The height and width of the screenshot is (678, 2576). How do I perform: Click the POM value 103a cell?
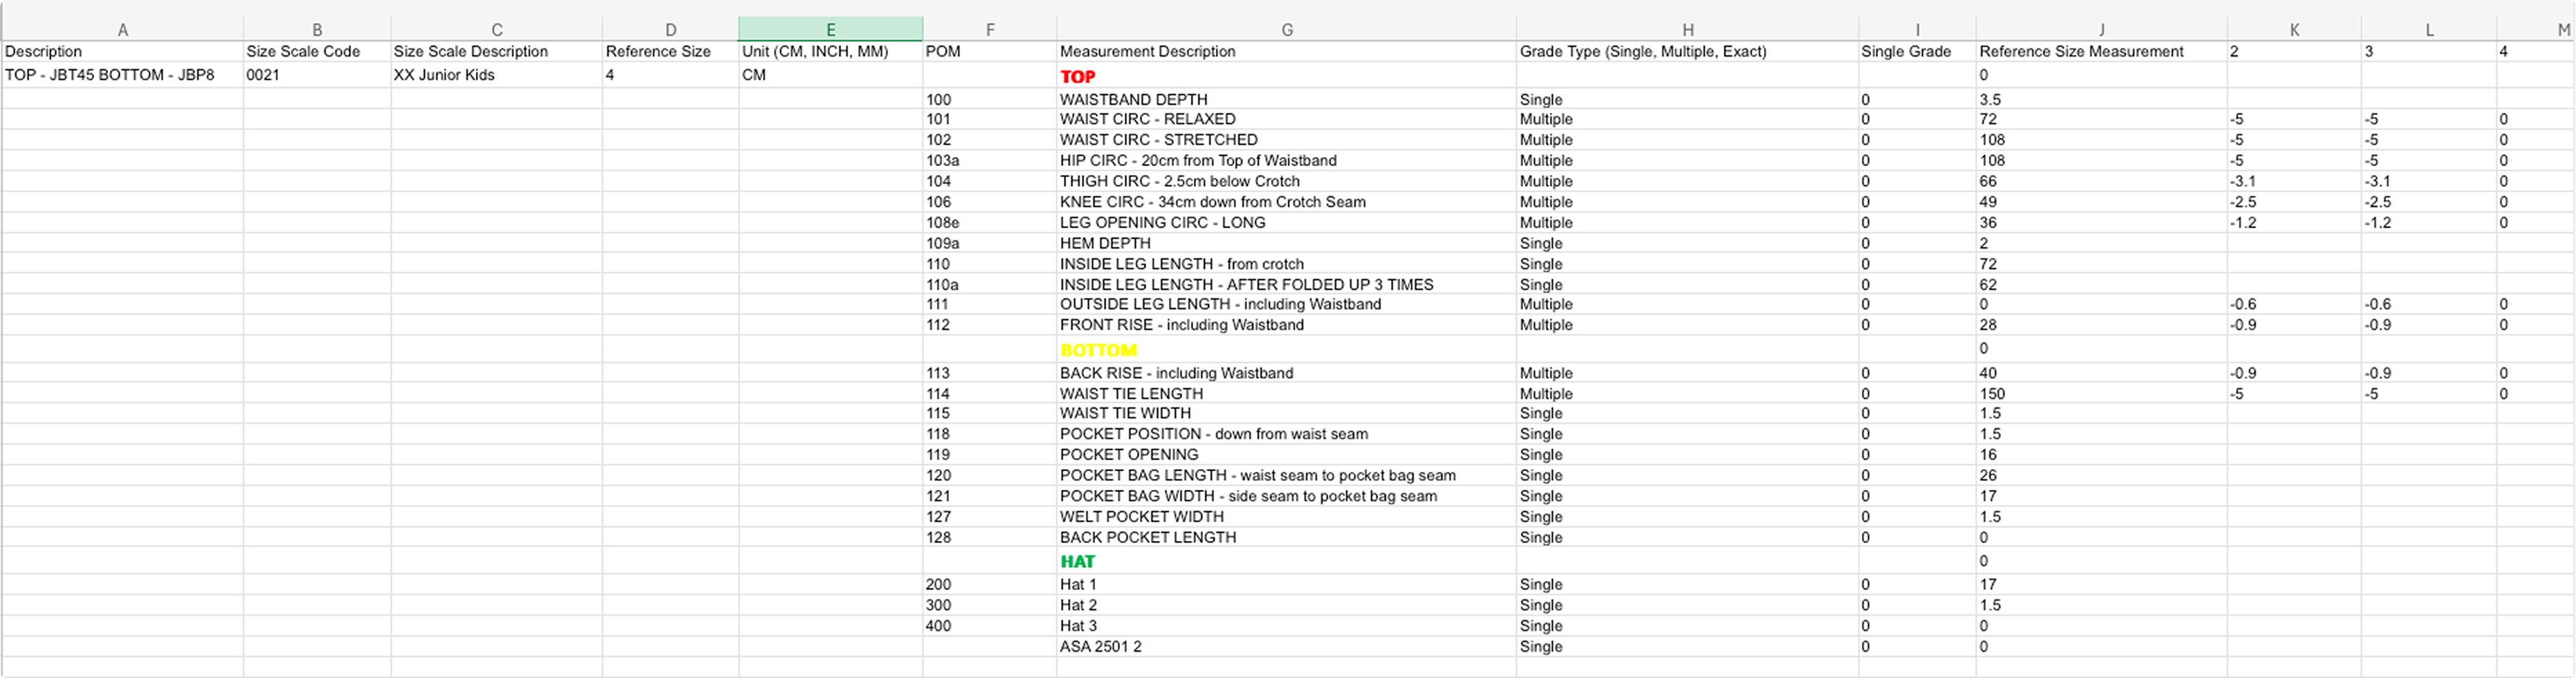(941, 160)
